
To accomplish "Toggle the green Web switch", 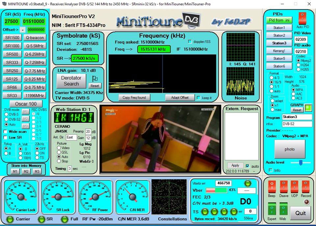I will click(283, 210).
